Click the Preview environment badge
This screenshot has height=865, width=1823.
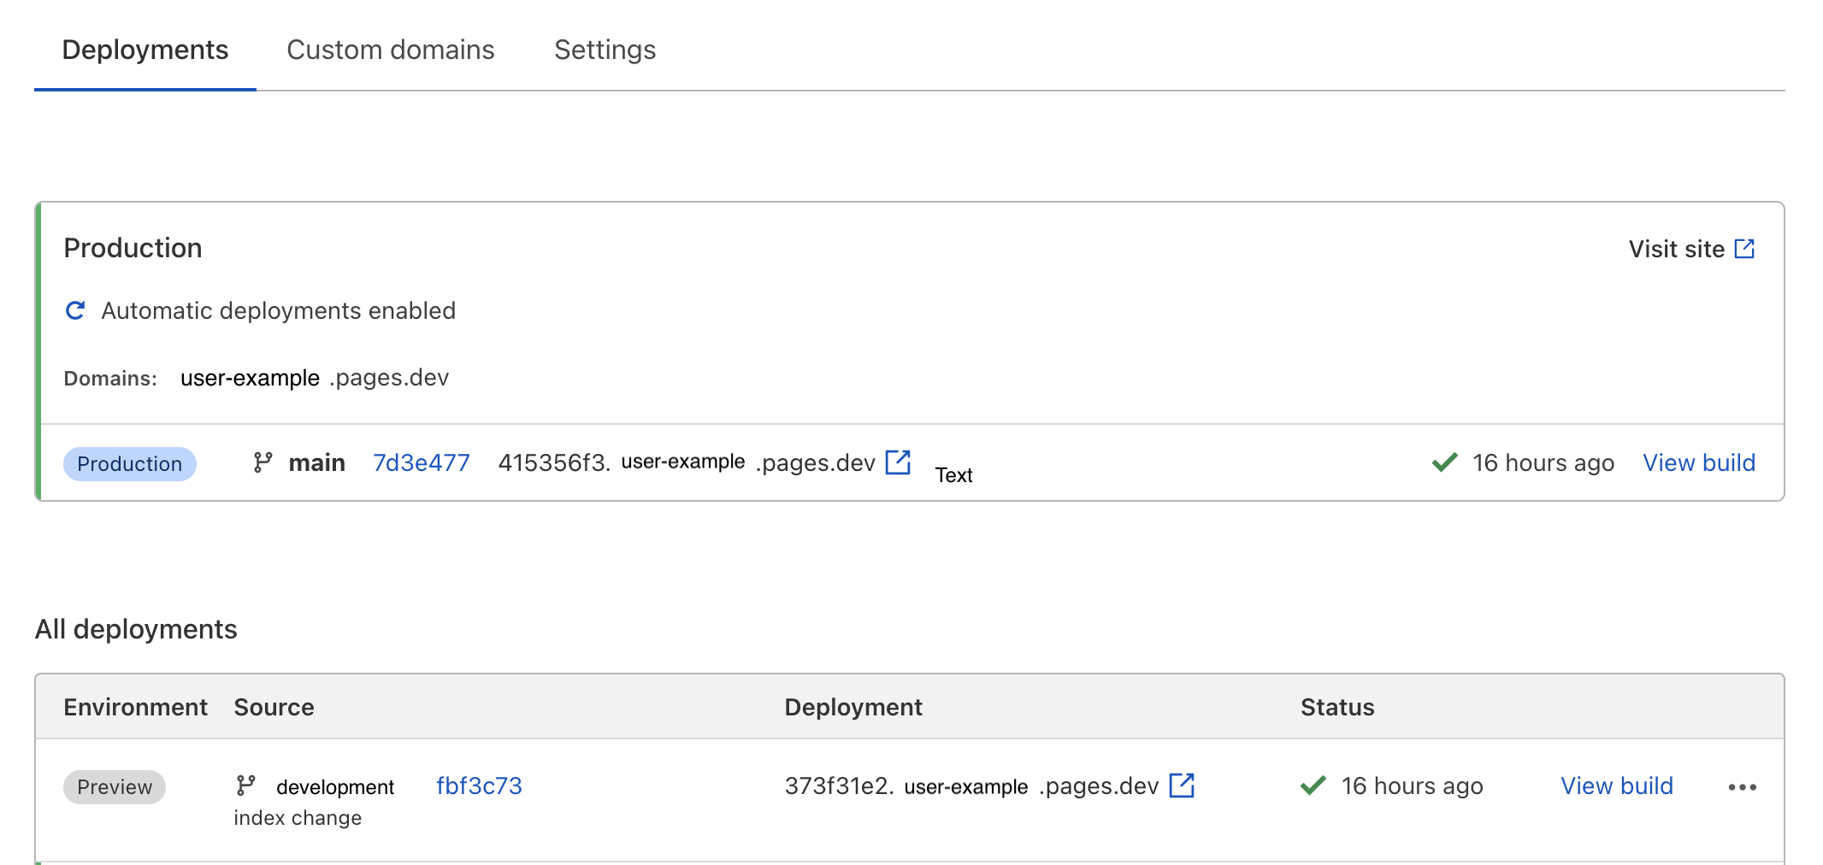[x=114, y=786]
